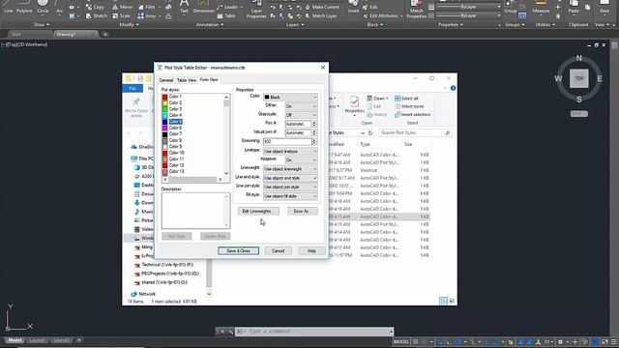Click the TOP face of ViewCube
The width and height of the screenshot is (619, 348).
point(578,78)
